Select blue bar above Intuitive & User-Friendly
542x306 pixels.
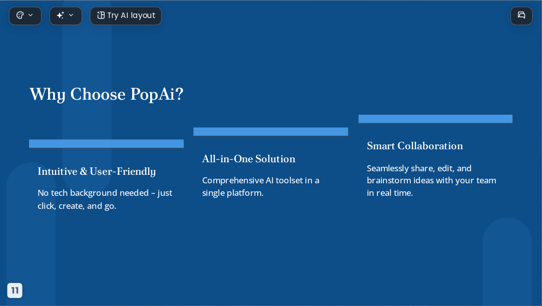pos(106,144)
